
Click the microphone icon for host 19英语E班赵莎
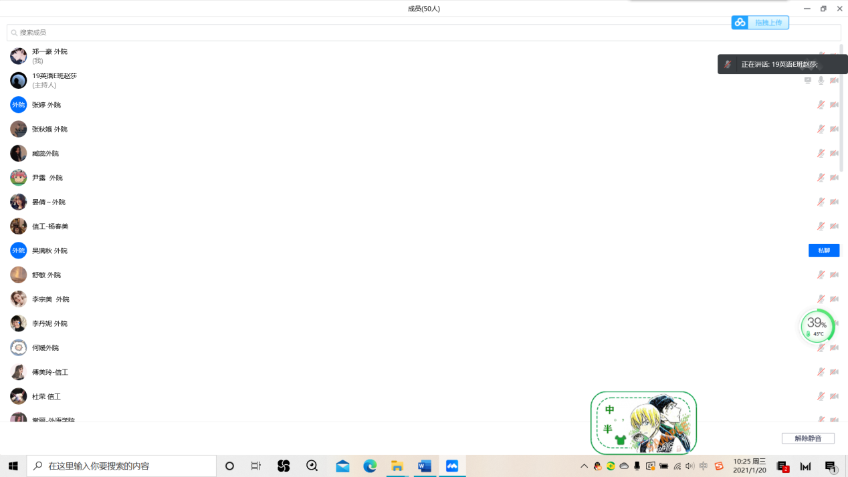click(x=821, y=81)
